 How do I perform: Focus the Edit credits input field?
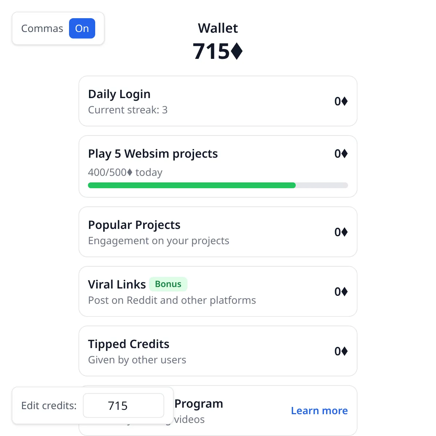click(x=124, y=405)
